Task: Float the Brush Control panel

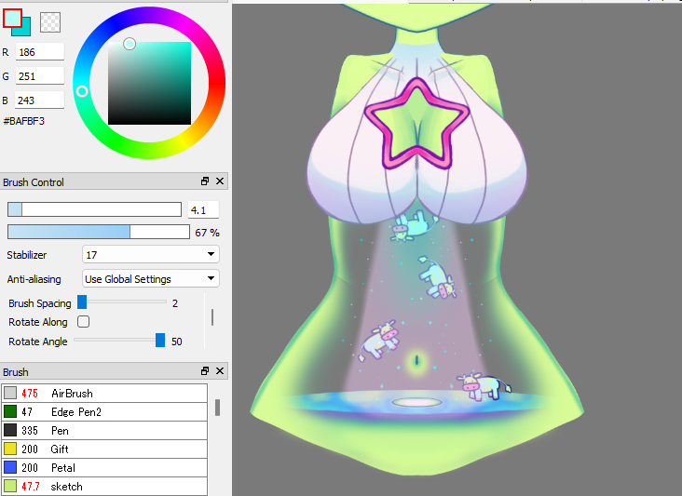Action: pyautogui.click(x=205, y=181)
